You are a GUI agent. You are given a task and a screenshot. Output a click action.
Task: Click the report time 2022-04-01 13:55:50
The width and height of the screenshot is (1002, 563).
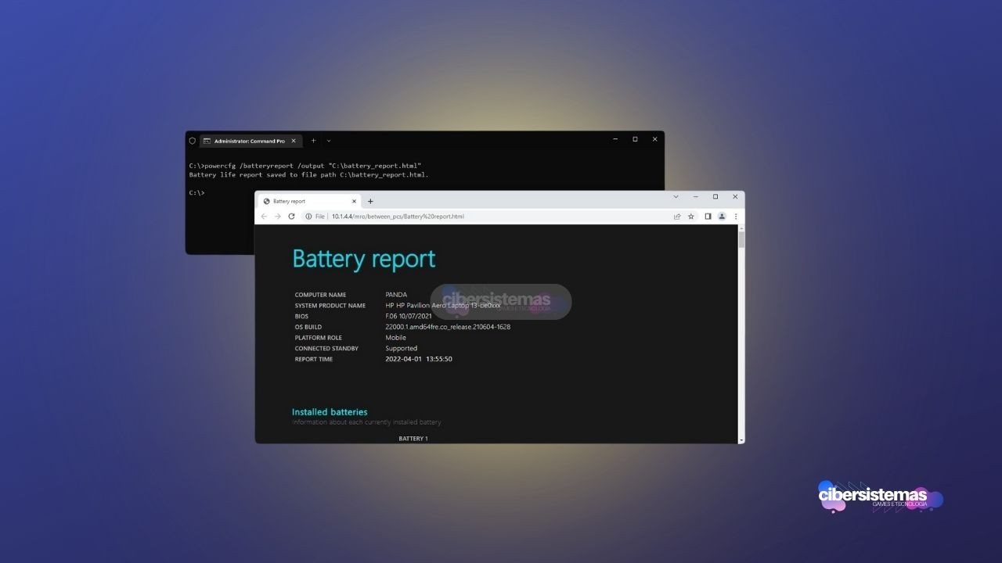419,359
